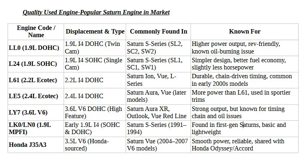Click the 'Commonly Found In' column header

pyautogui.click(x=158, y=32)
